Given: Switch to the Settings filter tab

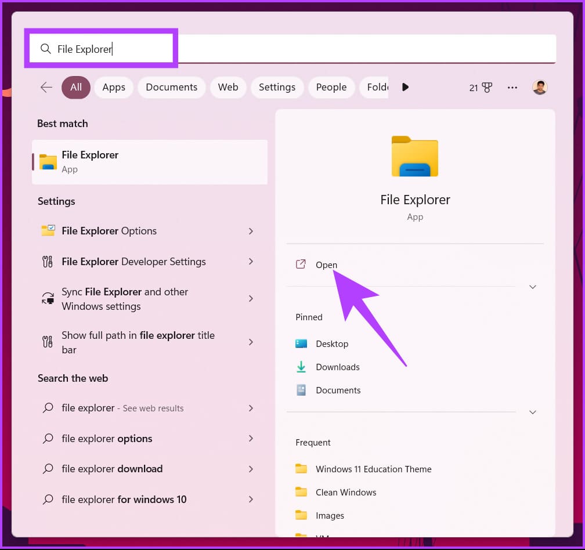Looking at the screenshot, I should (277, 87).
